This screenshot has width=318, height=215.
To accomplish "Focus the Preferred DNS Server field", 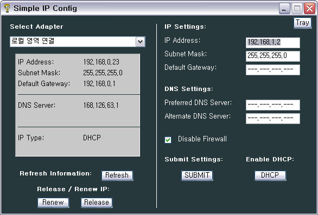I will tap(273, 105).
